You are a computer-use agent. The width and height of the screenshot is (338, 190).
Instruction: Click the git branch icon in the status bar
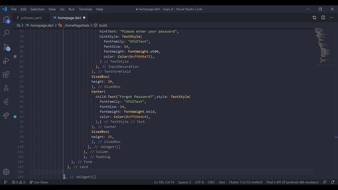(x=6, y=182)
